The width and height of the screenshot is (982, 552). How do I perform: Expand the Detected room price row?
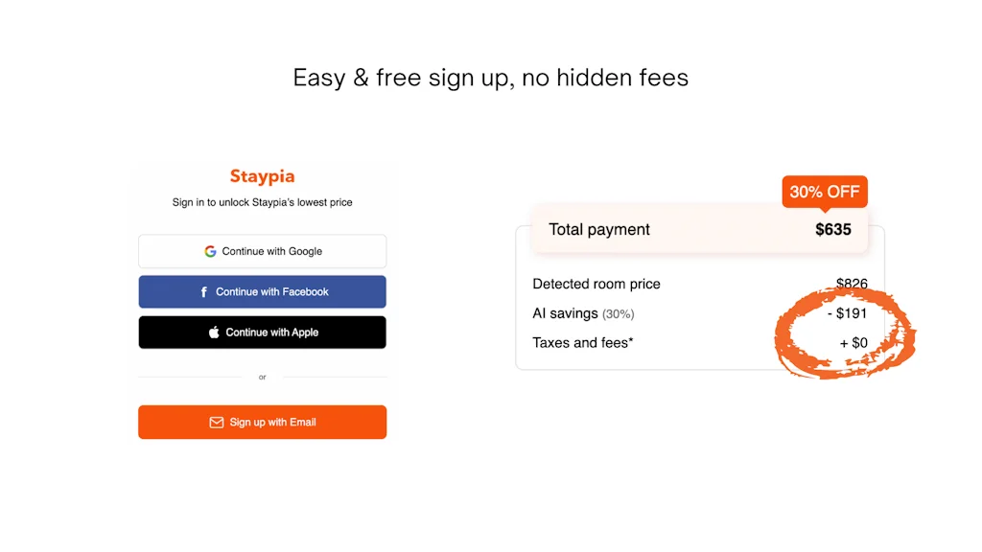[x=596, y=284]
